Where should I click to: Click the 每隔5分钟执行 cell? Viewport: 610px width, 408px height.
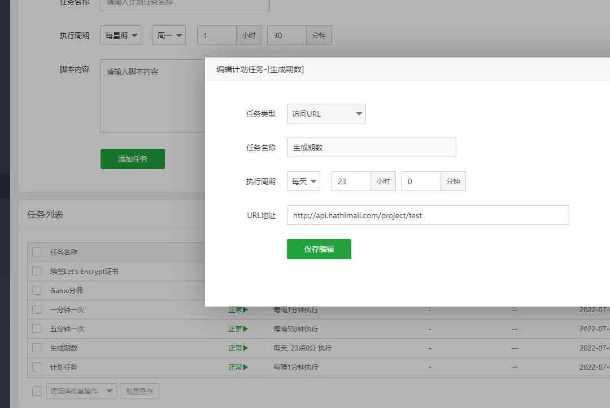[295, 329]
